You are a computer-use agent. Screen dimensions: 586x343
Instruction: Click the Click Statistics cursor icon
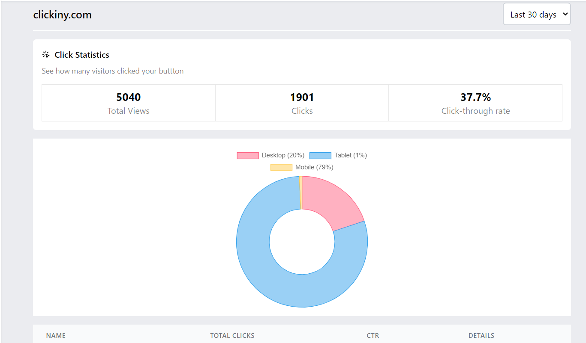(x=46, y=55)
